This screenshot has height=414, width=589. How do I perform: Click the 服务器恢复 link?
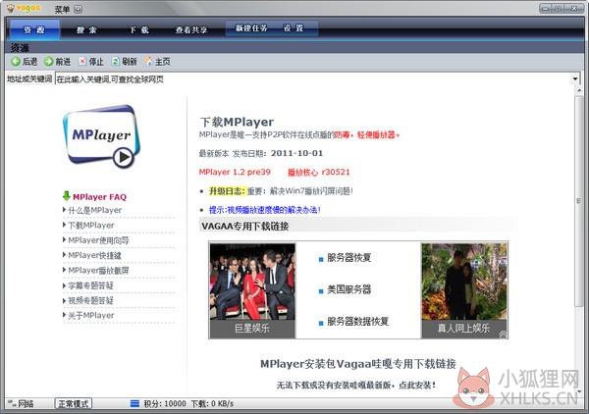pos(348,258)
